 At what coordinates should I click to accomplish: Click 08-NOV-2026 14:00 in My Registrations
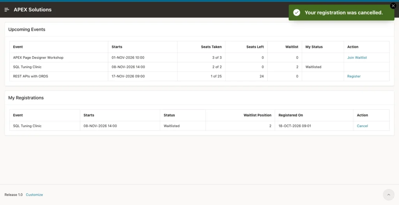click(x=100, y=126)
